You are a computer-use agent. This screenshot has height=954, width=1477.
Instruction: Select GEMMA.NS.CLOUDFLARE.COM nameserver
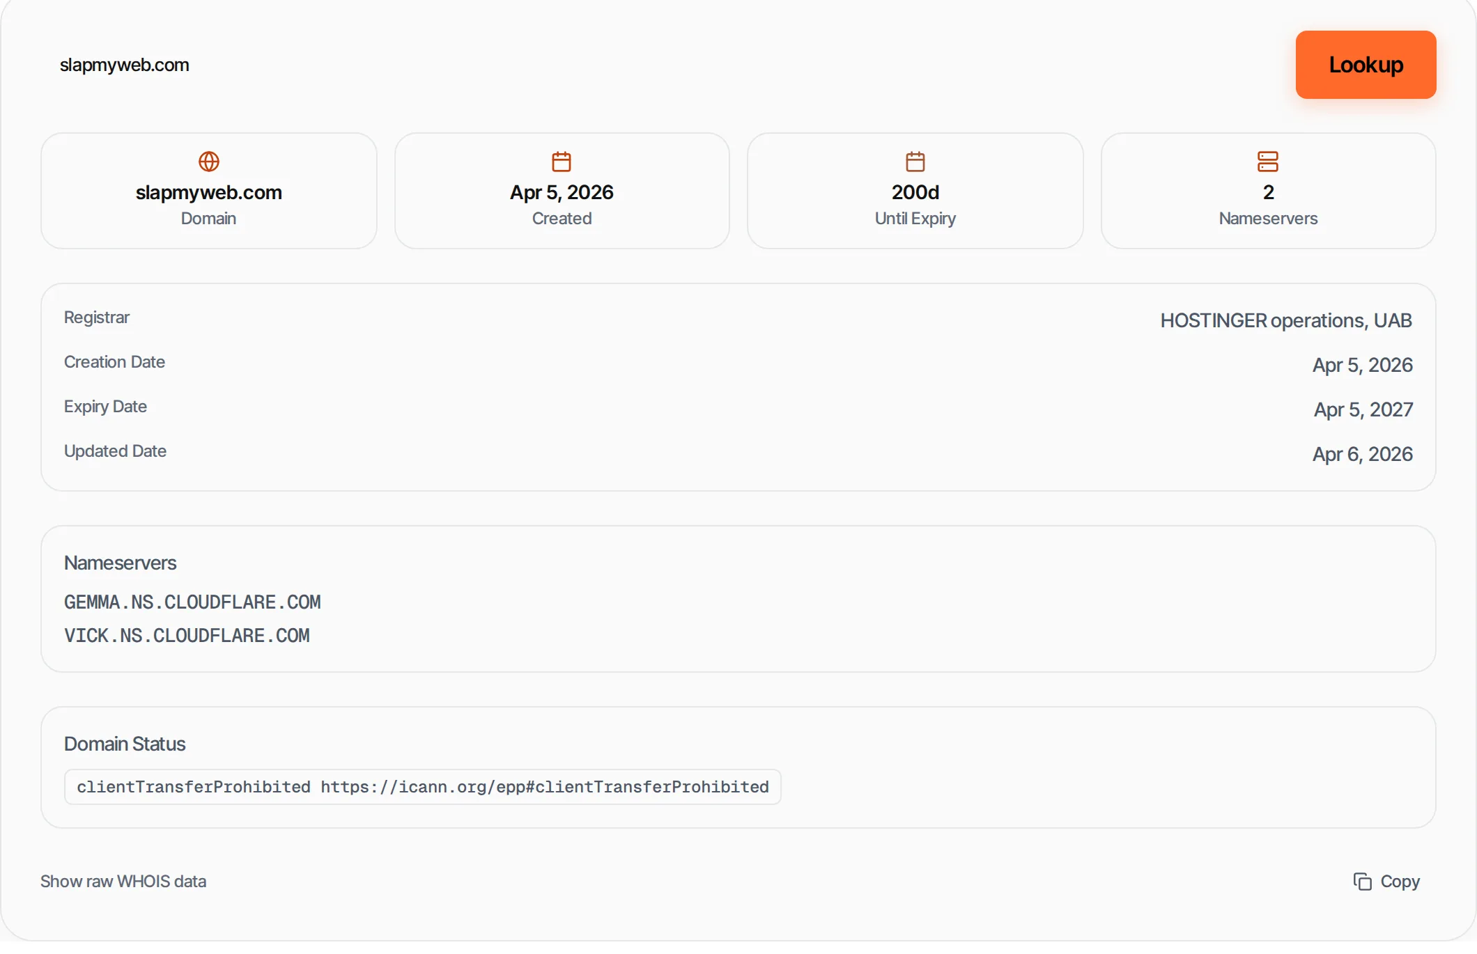192,602
